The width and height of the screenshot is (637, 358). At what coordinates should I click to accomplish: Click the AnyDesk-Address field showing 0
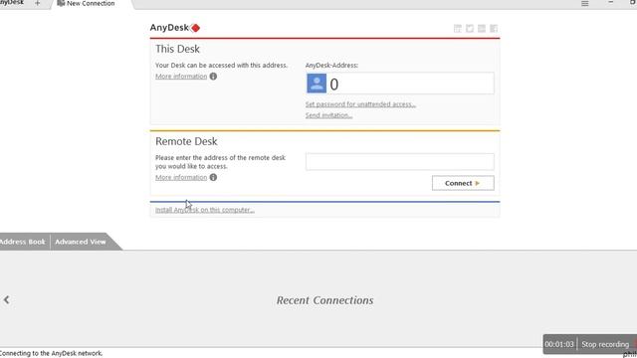pyautogui.click(x=400, y=84)
